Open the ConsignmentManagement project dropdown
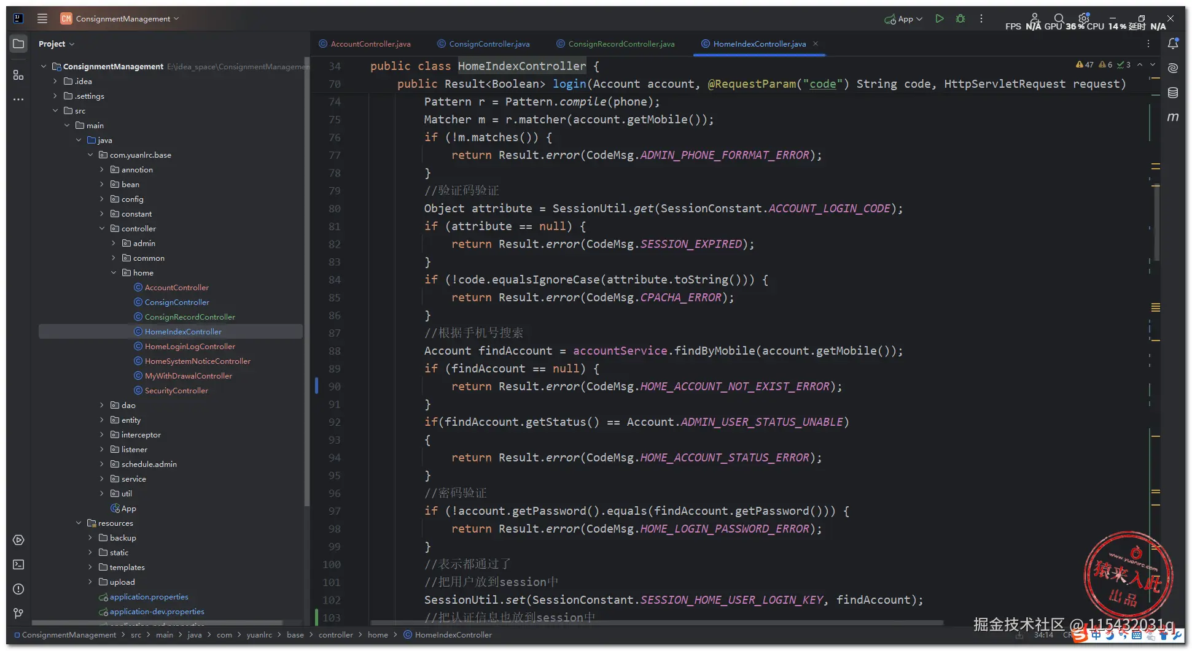 tap(120, 18)
